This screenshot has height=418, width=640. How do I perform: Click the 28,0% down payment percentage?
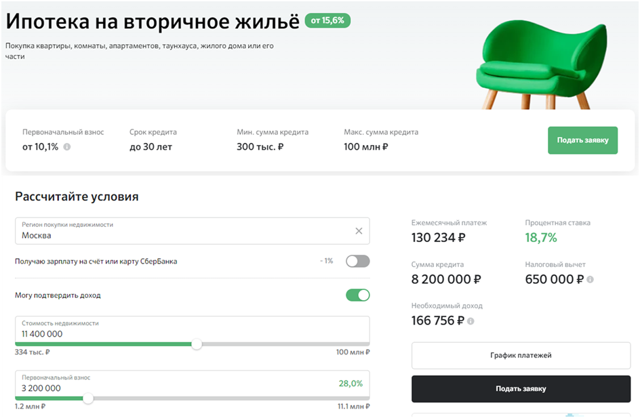click(351, 383)
